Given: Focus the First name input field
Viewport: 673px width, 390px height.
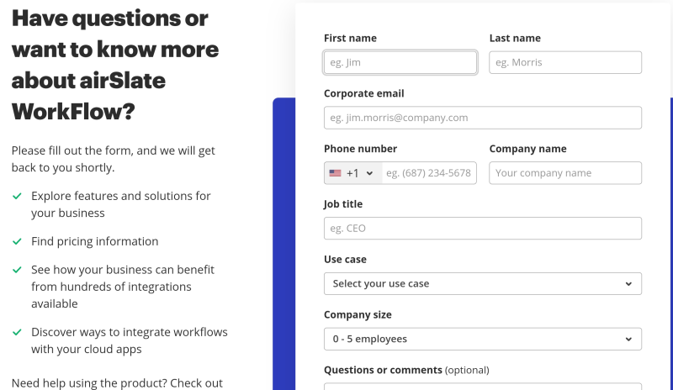Looking at the screenshot, I should (x=400, y=62).
